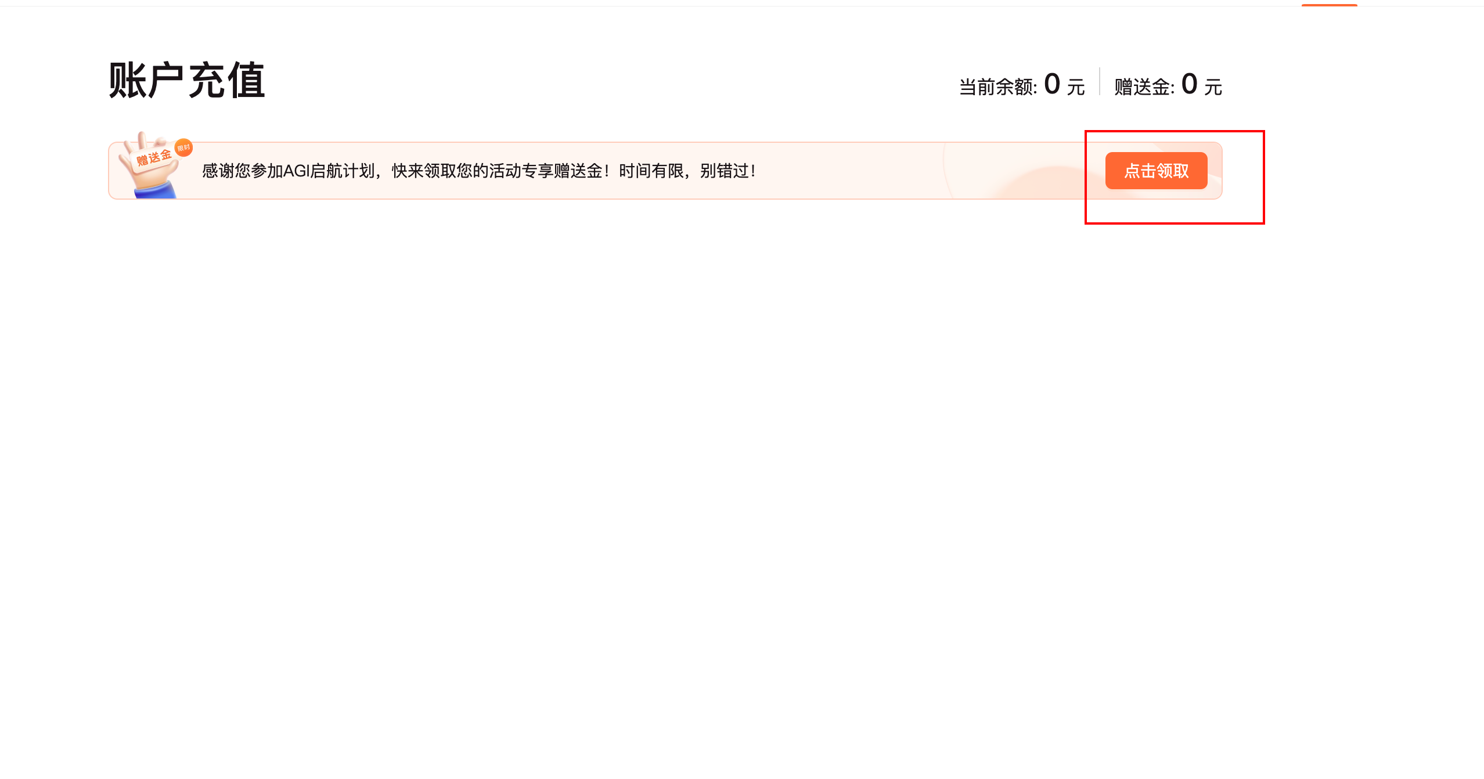
Task: Click the current balance value 0
Action: click(1052, 84)
